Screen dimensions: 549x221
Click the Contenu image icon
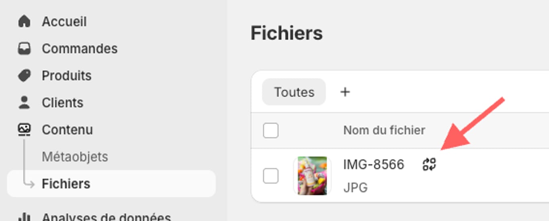coord(24,129)
